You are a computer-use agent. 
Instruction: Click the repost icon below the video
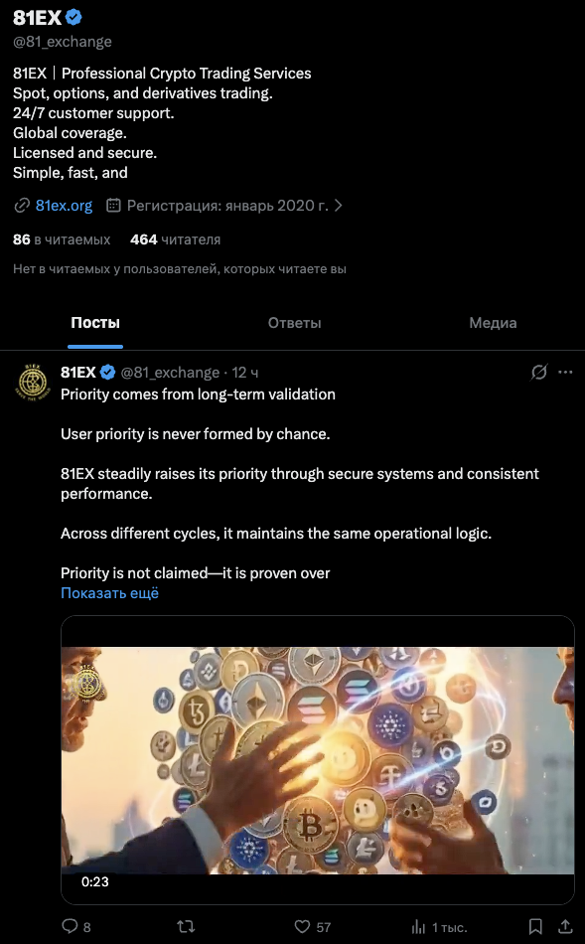coord(185,926)
